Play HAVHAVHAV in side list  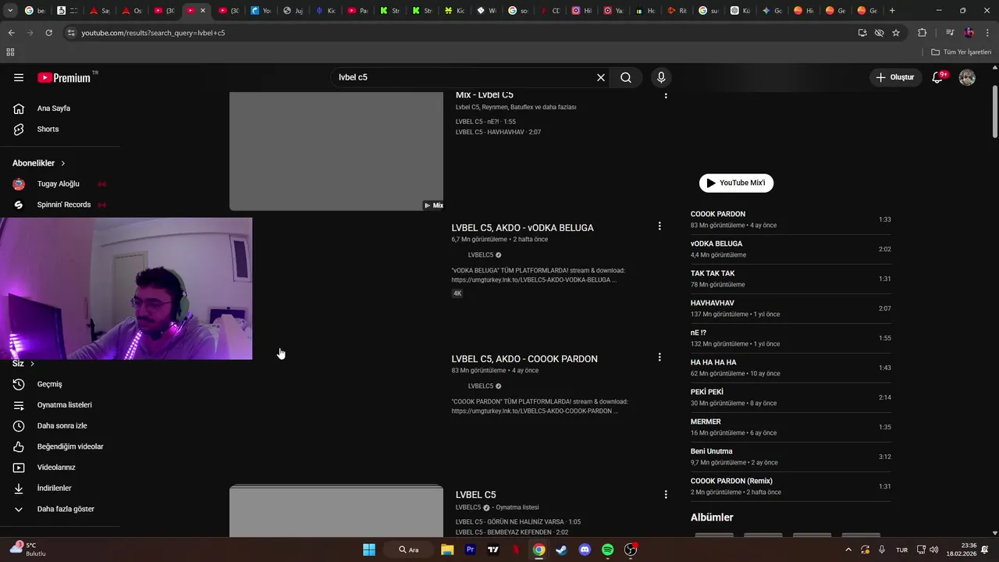tap(791, 308)
